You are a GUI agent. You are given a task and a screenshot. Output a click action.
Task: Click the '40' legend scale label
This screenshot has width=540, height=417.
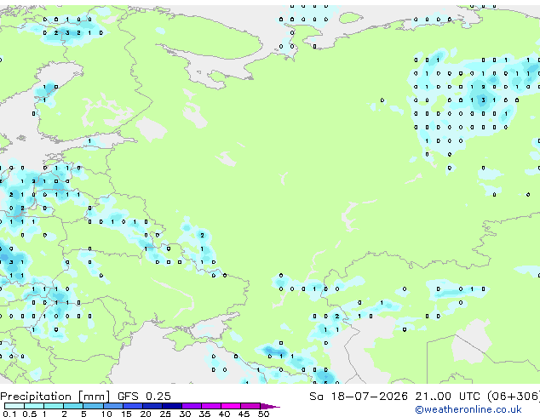tap(224, 414)
